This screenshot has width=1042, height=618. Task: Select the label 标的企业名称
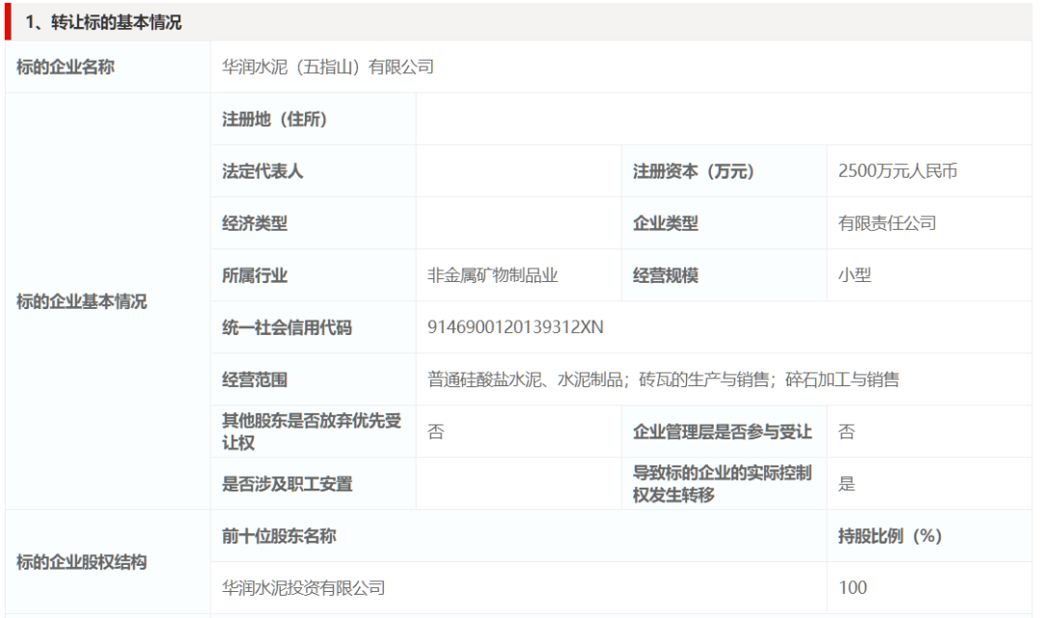[x=66, y=68]
